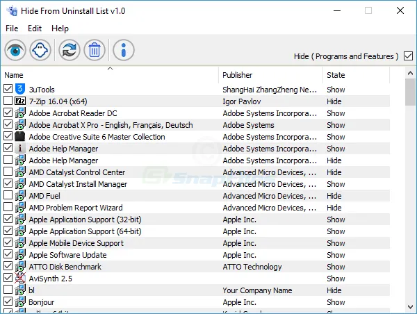Click the ghost (hide) toolbar icon
The width and height of the screenshot is (417, 314).
point(40,50)
